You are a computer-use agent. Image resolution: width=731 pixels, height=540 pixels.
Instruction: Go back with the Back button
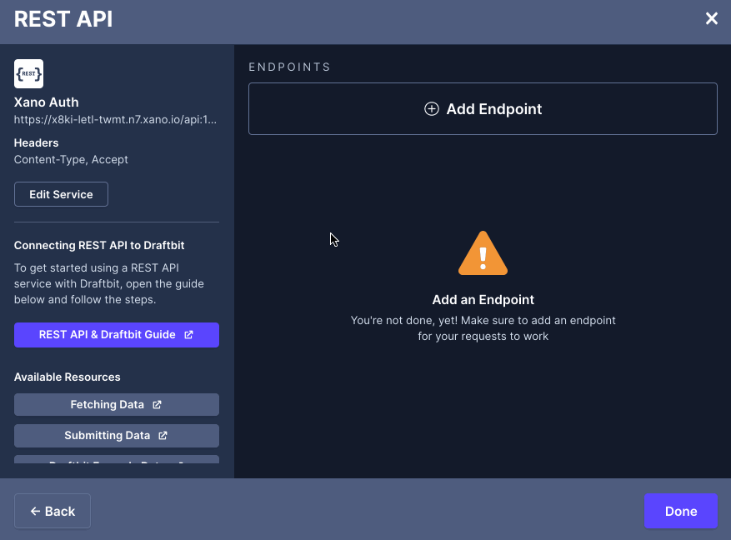(x=53, y=511)
